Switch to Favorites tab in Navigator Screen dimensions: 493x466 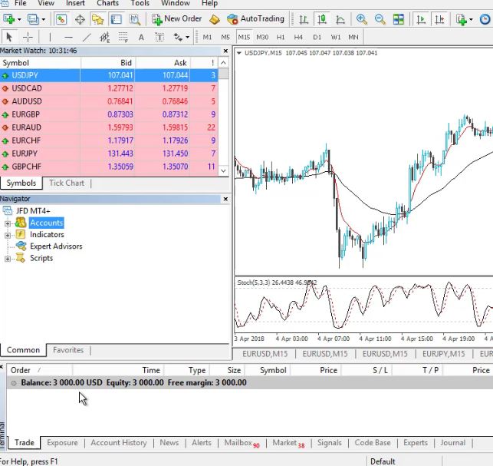(68, 350)
